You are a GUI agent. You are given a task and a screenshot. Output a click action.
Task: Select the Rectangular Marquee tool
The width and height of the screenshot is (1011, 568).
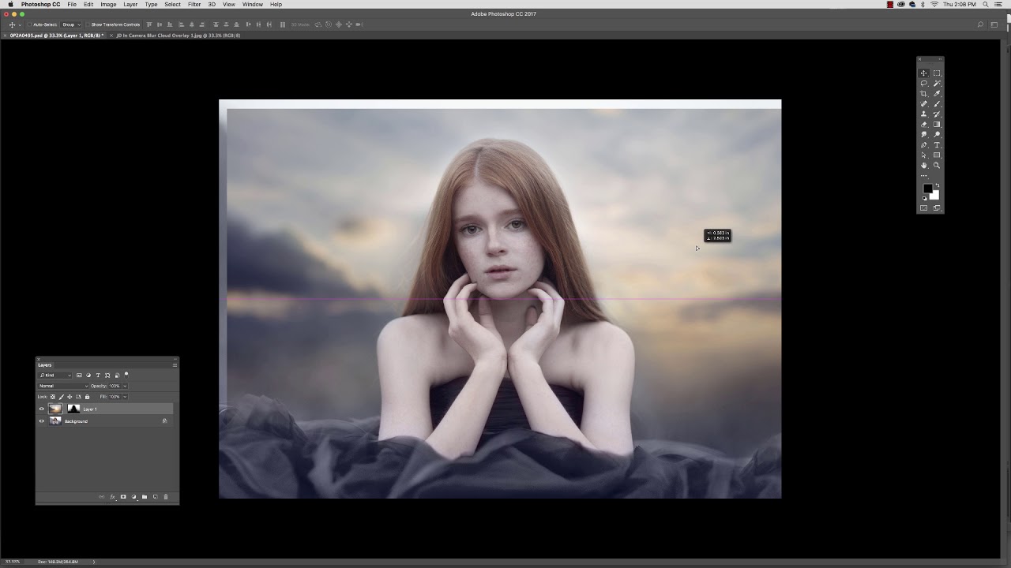pyautogui.click(x=937, y=73)
